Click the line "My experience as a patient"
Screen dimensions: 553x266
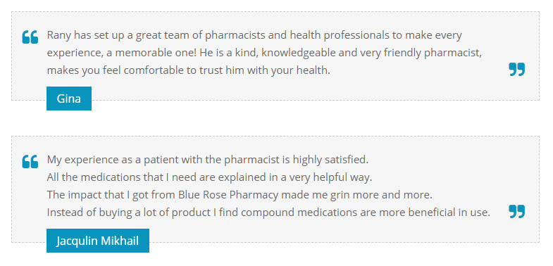(207, 160)
